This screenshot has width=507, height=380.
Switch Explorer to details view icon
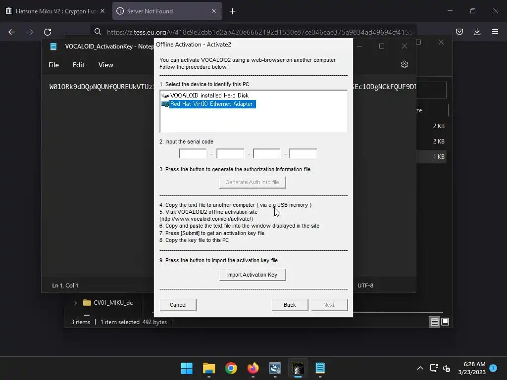pyautogui.click(x=434, y=322)
